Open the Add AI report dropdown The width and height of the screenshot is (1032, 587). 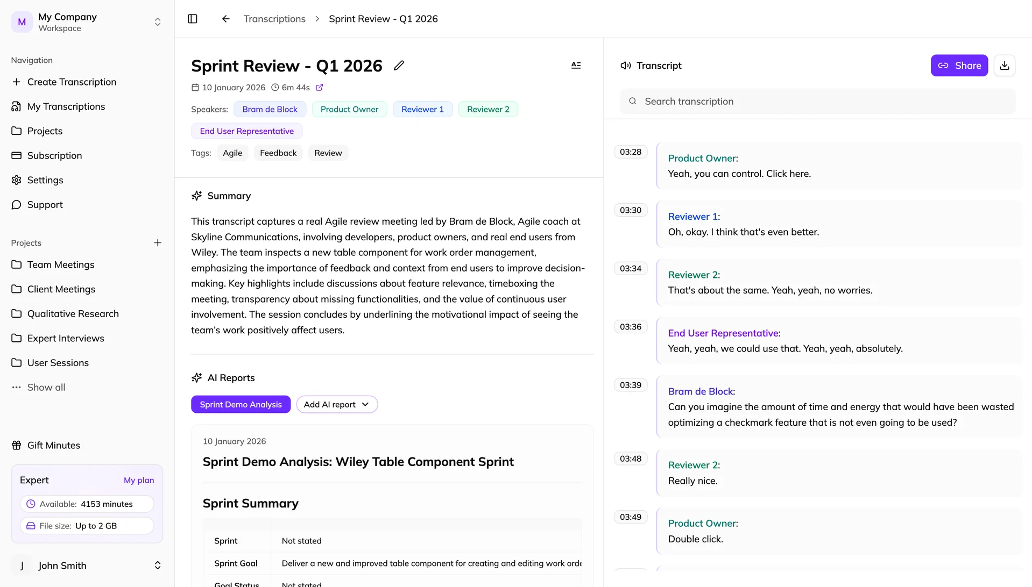click(x=337, y=404)
